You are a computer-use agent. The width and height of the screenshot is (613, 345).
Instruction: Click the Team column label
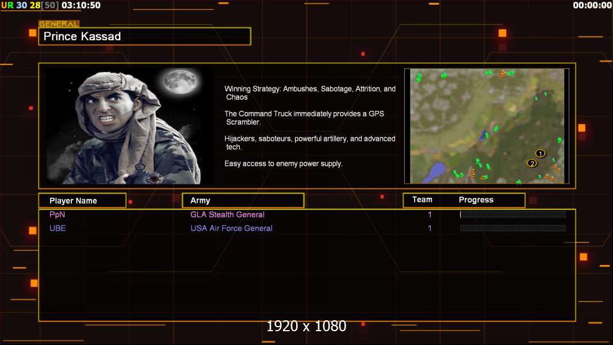tap(422, 200)
